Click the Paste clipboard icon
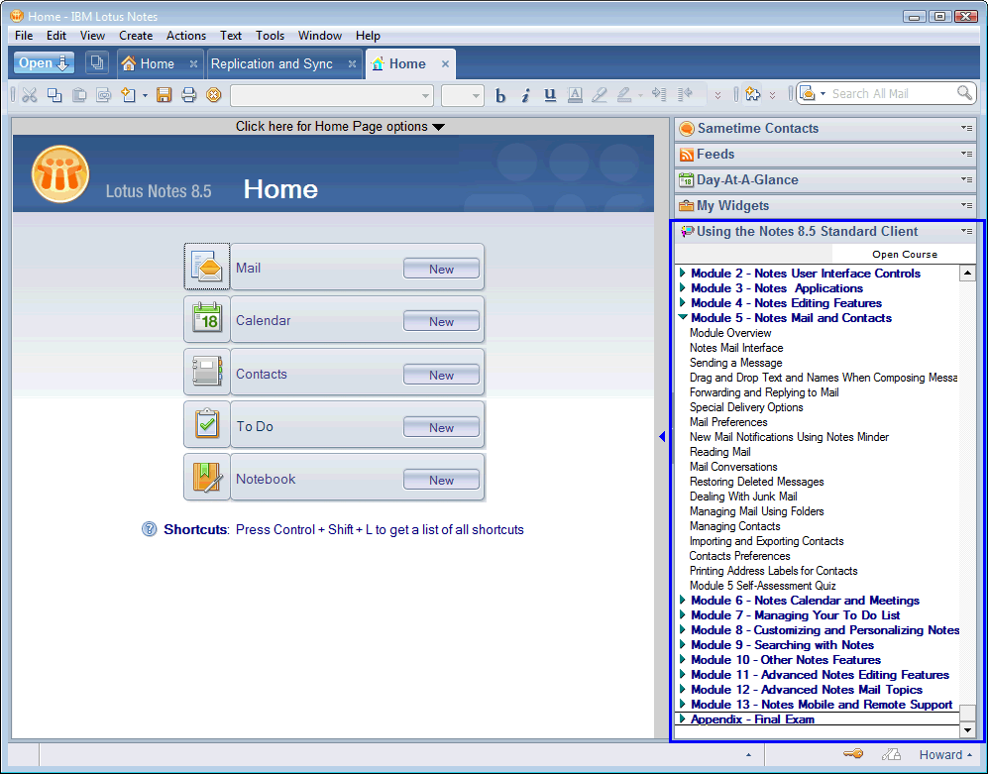Screen dimensions: 988x774 click(79, 95)
